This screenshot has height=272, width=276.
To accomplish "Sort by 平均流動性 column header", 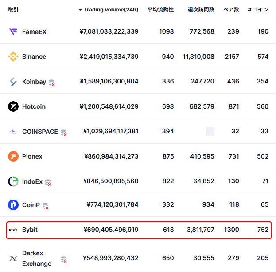I will (x=160, y=9).
